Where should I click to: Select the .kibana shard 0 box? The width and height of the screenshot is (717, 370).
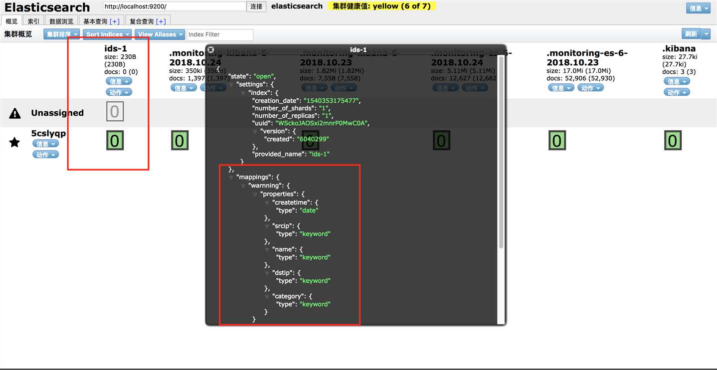click(673, 141)
